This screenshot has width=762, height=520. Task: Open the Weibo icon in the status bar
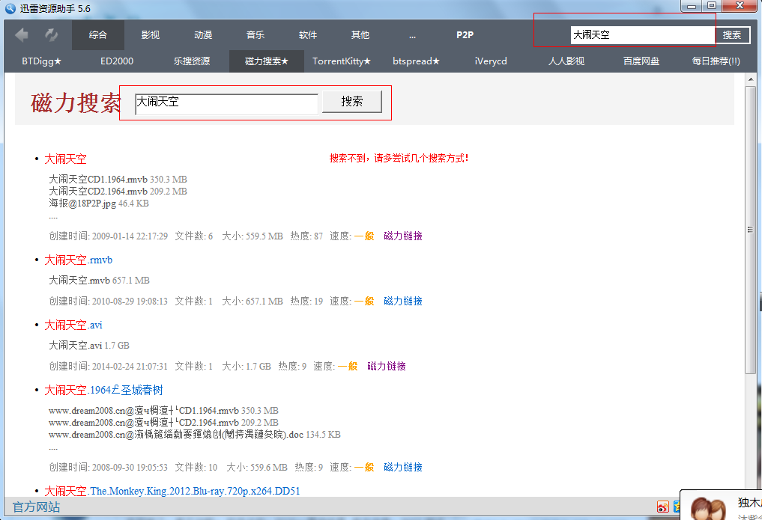tap(662, 507)
